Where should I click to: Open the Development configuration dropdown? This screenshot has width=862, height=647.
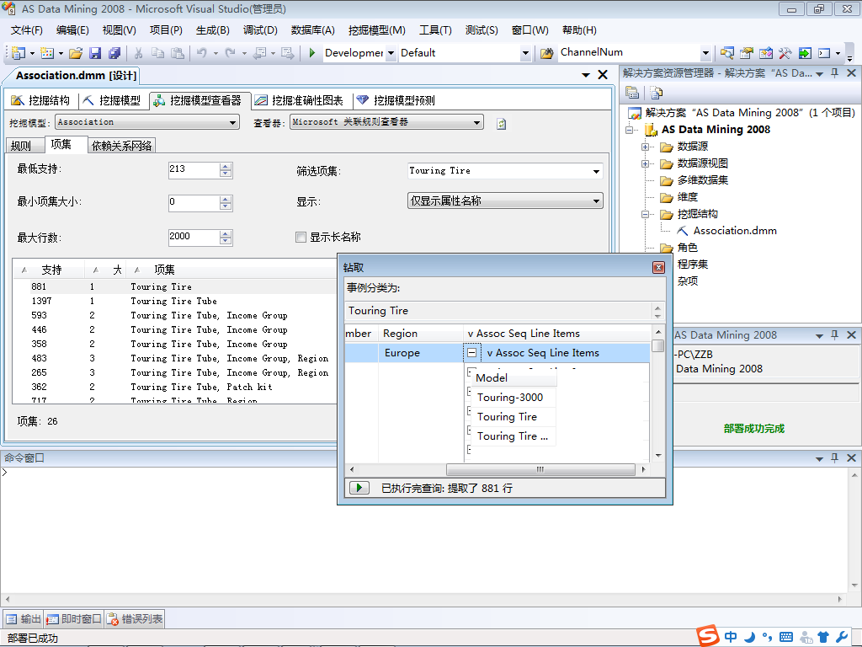point(391,53)
